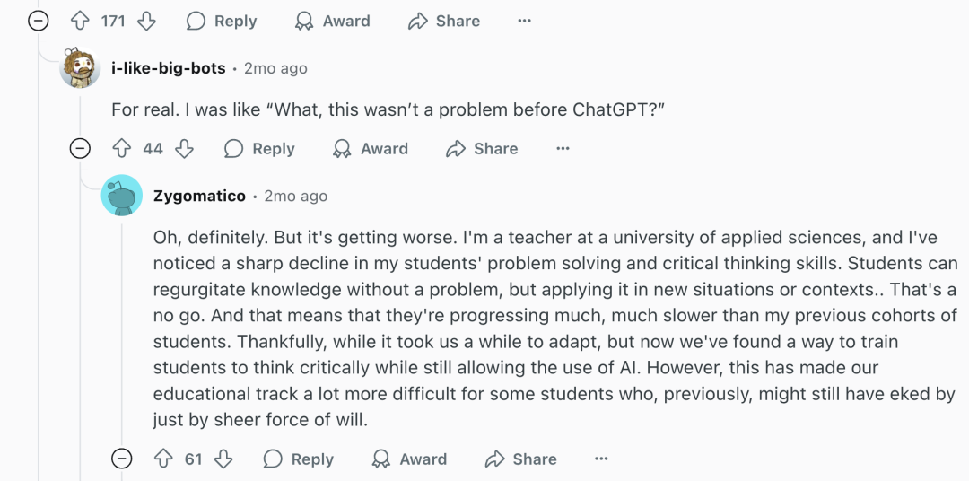Screen dimensions: 969x481
Task: Upvote Zygomatico's comment with 61 points
Action: pyautogui.click(x=162, y=459)
